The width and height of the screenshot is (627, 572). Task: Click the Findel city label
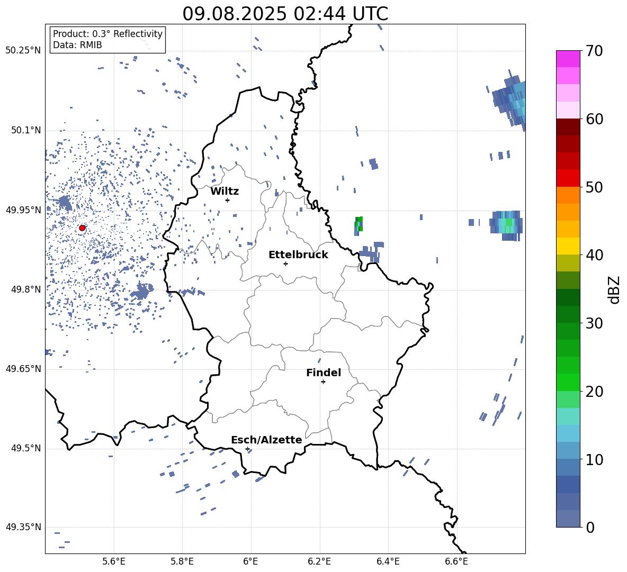tap(324, 373)
